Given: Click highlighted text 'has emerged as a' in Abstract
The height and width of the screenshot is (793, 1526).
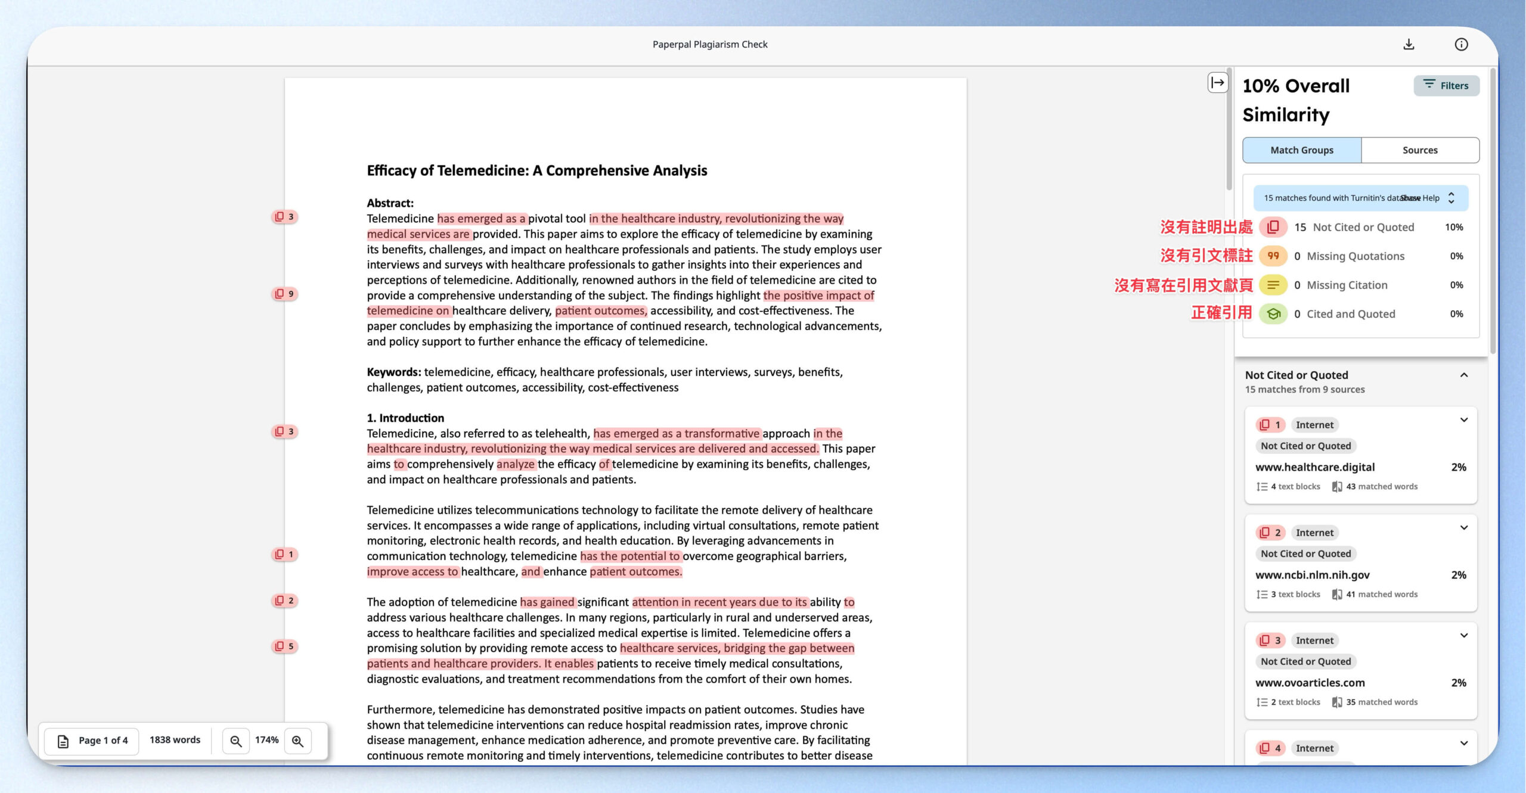Looking at the screenshot, I should click(482, 219).
